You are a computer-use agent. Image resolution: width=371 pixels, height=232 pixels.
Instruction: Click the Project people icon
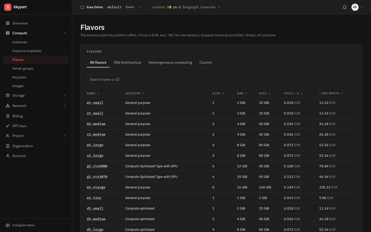(x=8, y=136)
